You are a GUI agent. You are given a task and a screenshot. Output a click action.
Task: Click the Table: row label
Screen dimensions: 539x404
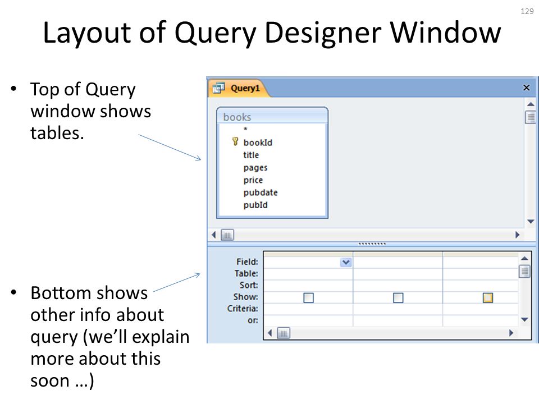tap(246, 273)
